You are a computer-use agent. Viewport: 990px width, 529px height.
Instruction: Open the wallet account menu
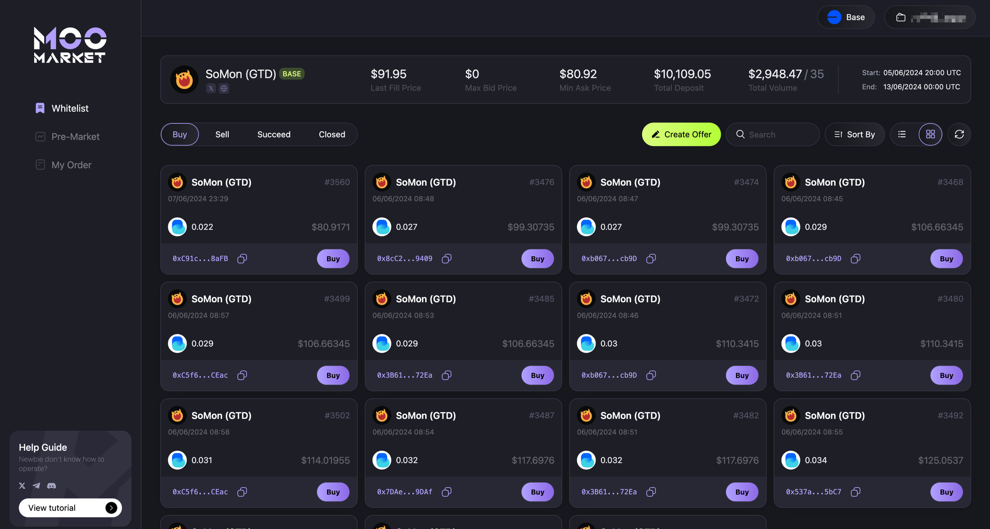pyautogui.click(x=930, y=17)
